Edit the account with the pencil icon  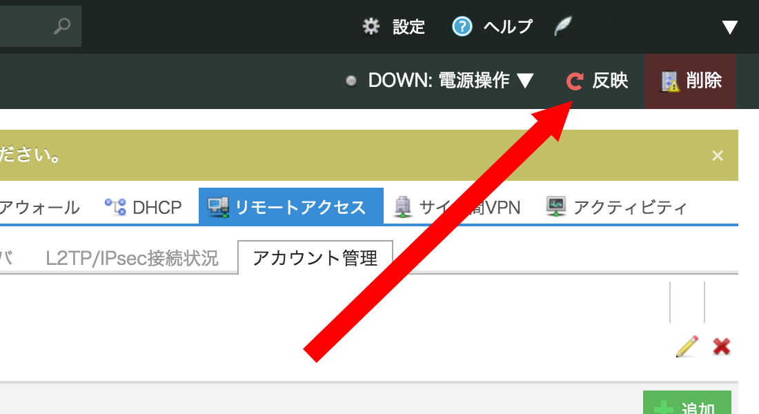687,346
